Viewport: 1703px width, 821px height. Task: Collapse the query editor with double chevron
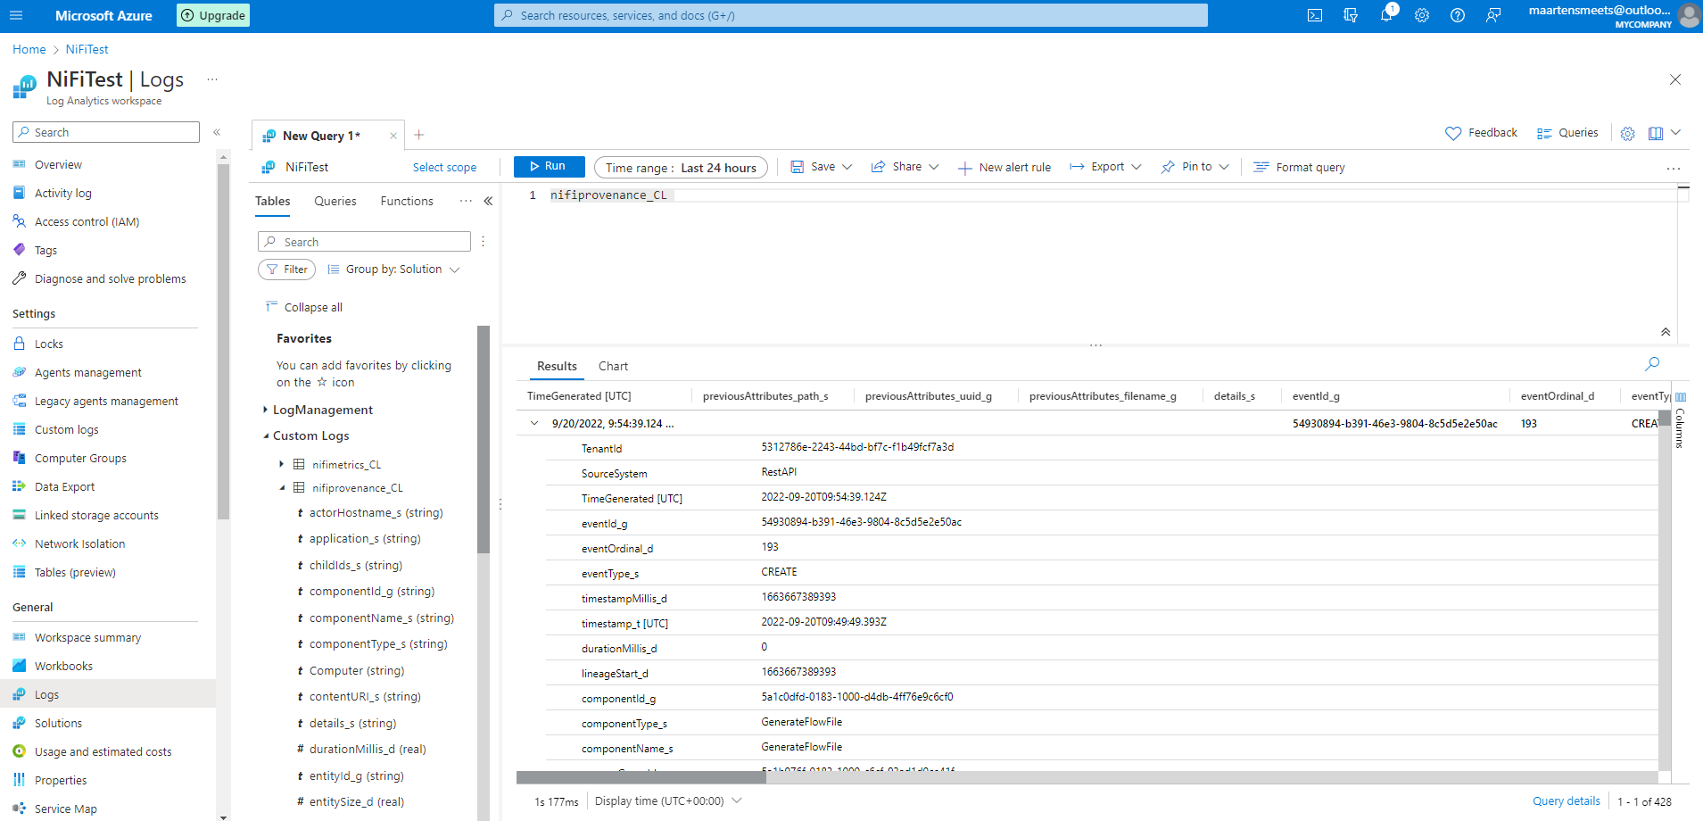point(1666,332)
